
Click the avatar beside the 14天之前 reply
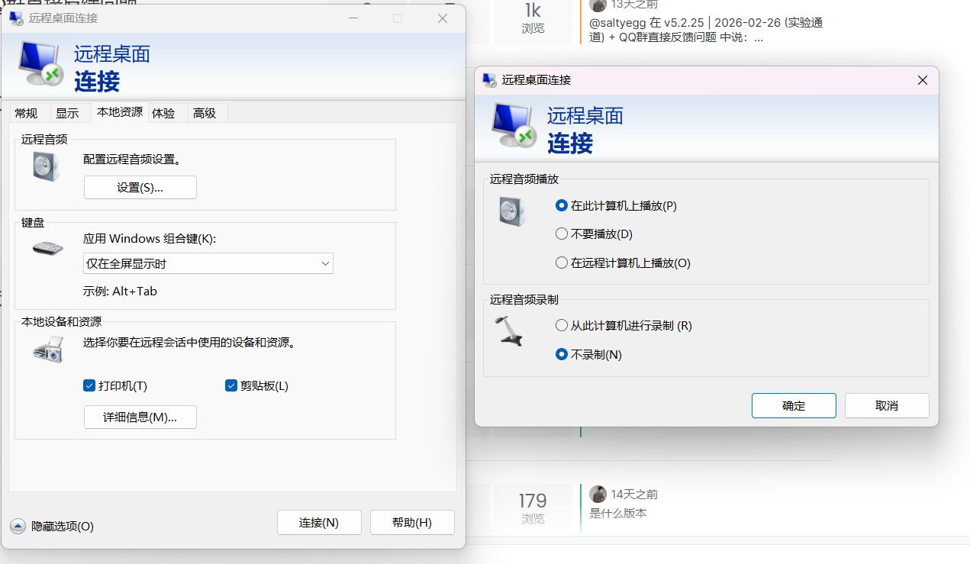tap(598, 494)
